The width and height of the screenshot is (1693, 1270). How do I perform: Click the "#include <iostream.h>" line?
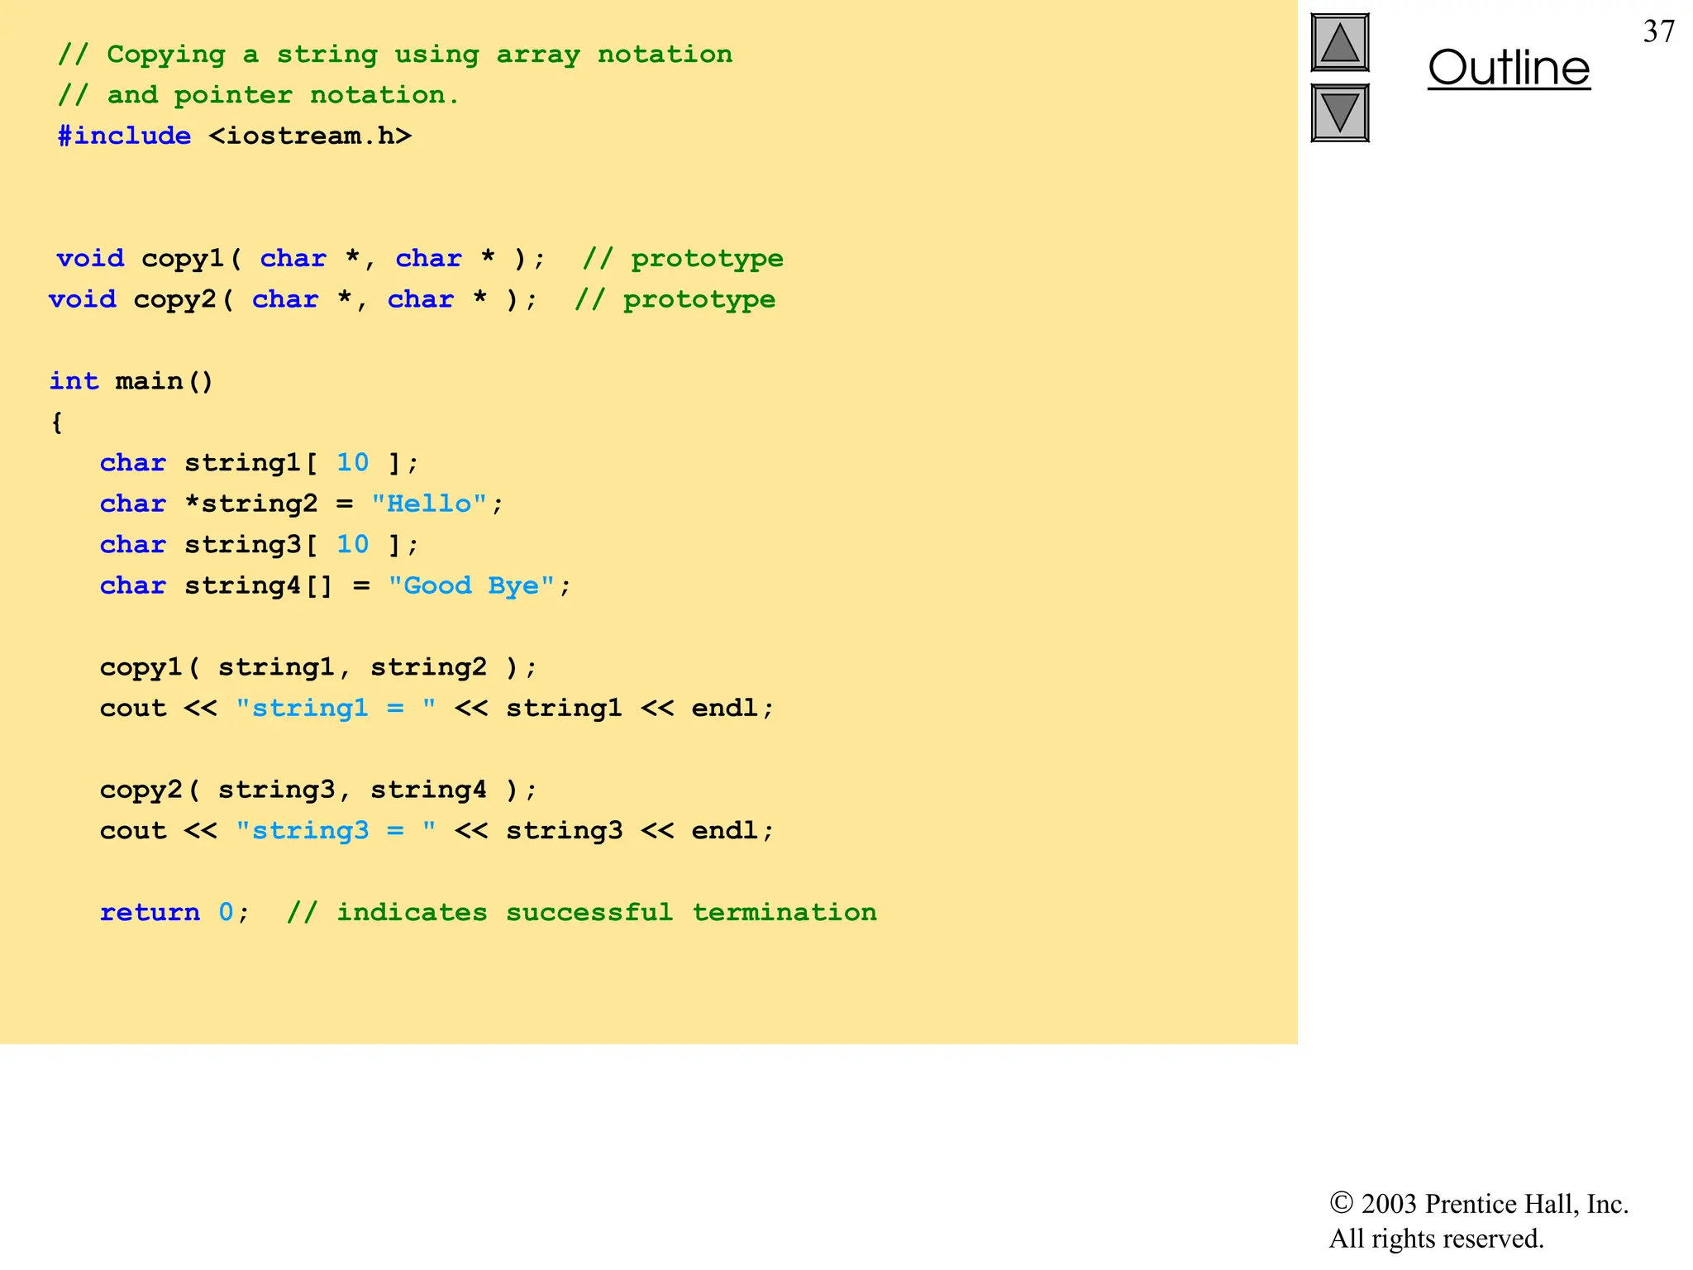(x=235, y=136)
